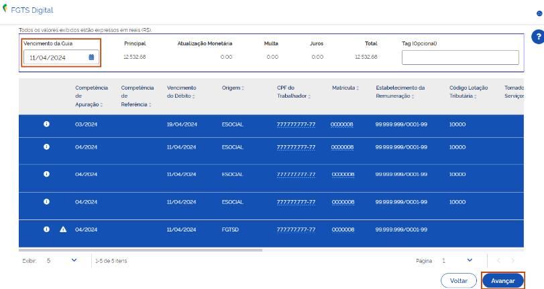Click the FGTS Digital logo
Image resolution: width=544 pixels, height=289 pixels.
point(28,9)
